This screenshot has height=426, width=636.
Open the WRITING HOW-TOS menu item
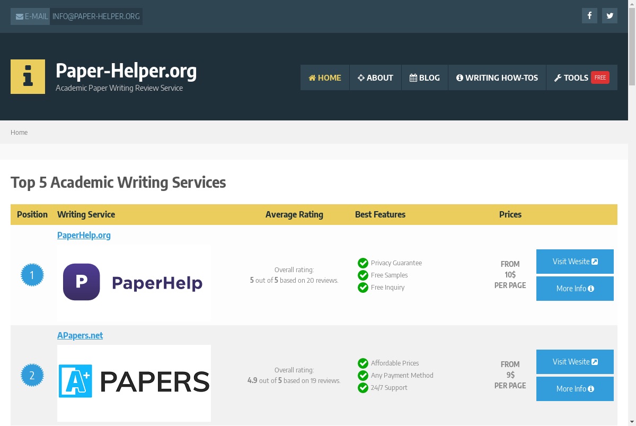click(497, 77)
